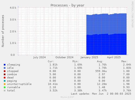
Task: Click the stopped average value 559.36u
Action: pyautogui.click(x=101, y=71)
